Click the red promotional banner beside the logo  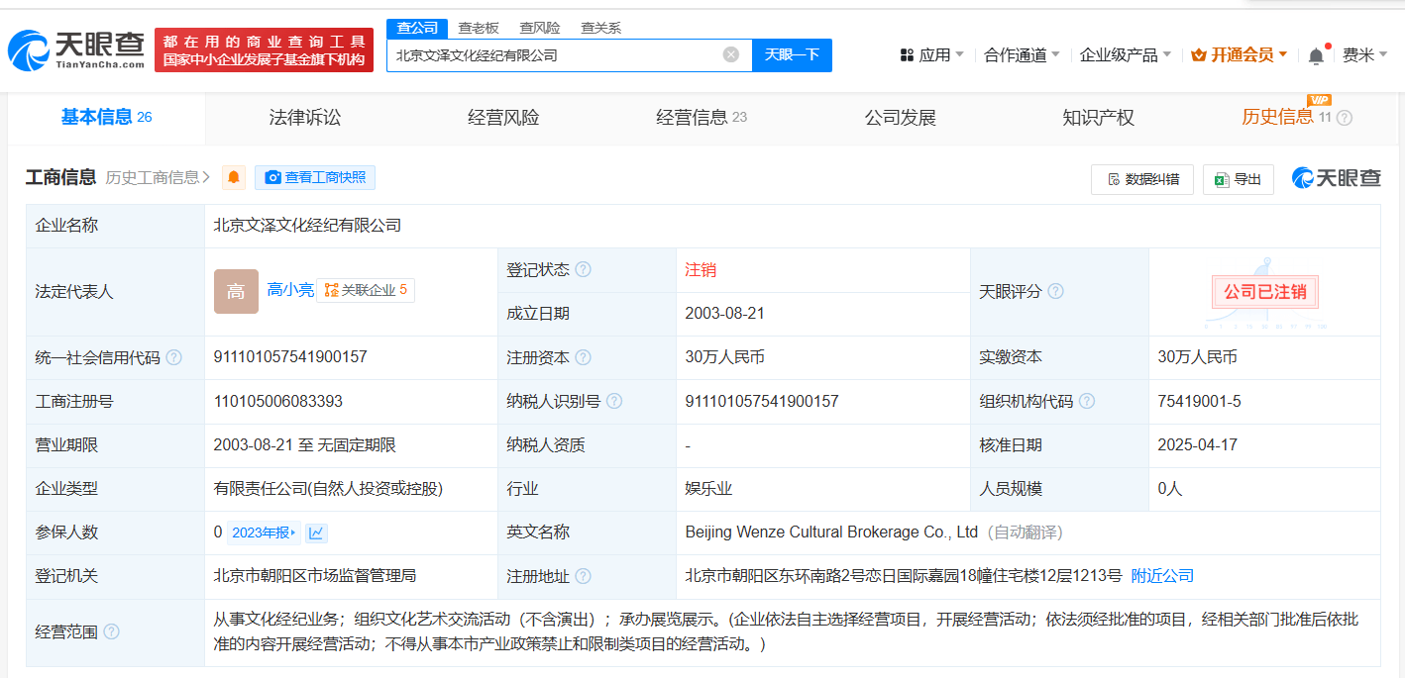tap(264, 50)
